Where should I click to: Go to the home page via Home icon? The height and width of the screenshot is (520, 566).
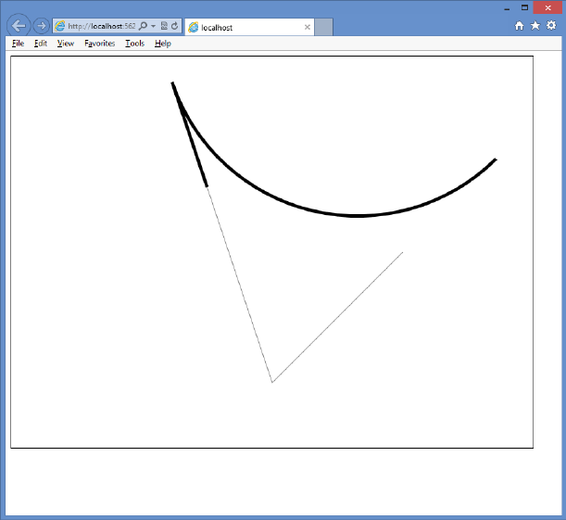[x=519, y=26]
